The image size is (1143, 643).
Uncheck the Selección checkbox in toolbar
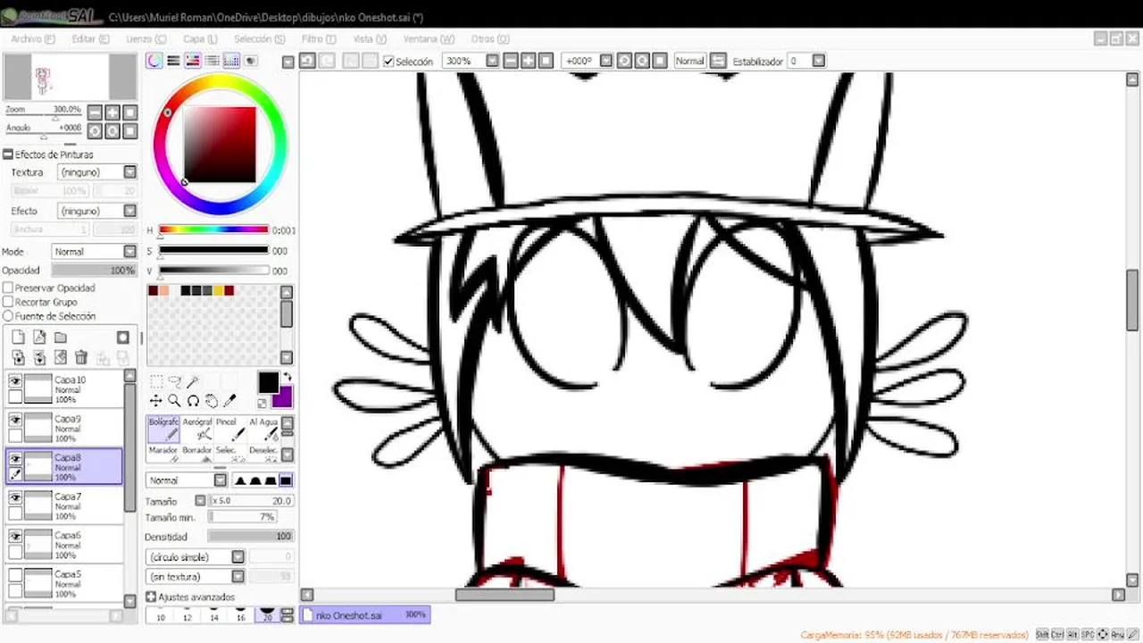(388, 62)
